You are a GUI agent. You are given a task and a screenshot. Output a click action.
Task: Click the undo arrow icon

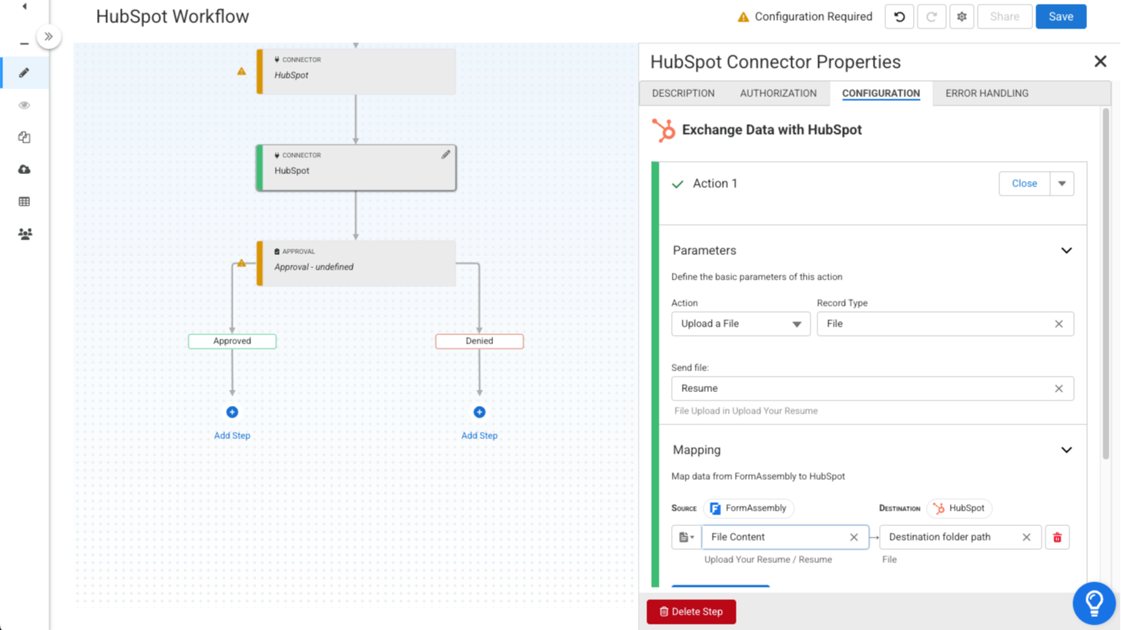click(899, 17)
